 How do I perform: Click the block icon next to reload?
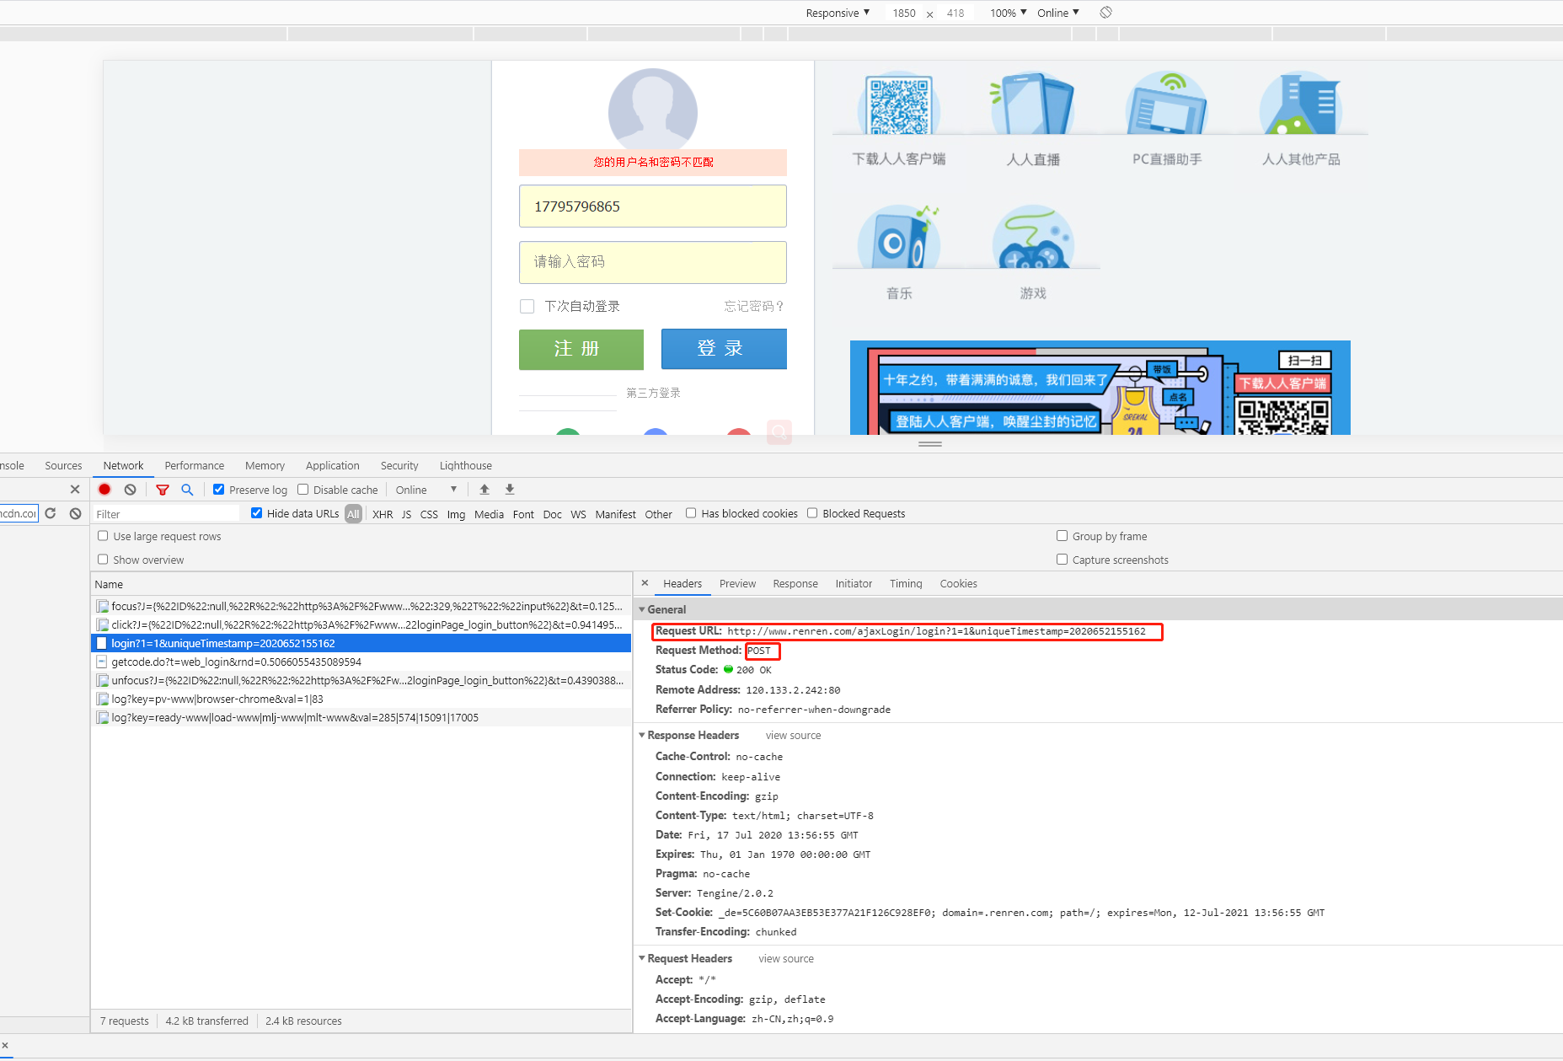76,513
